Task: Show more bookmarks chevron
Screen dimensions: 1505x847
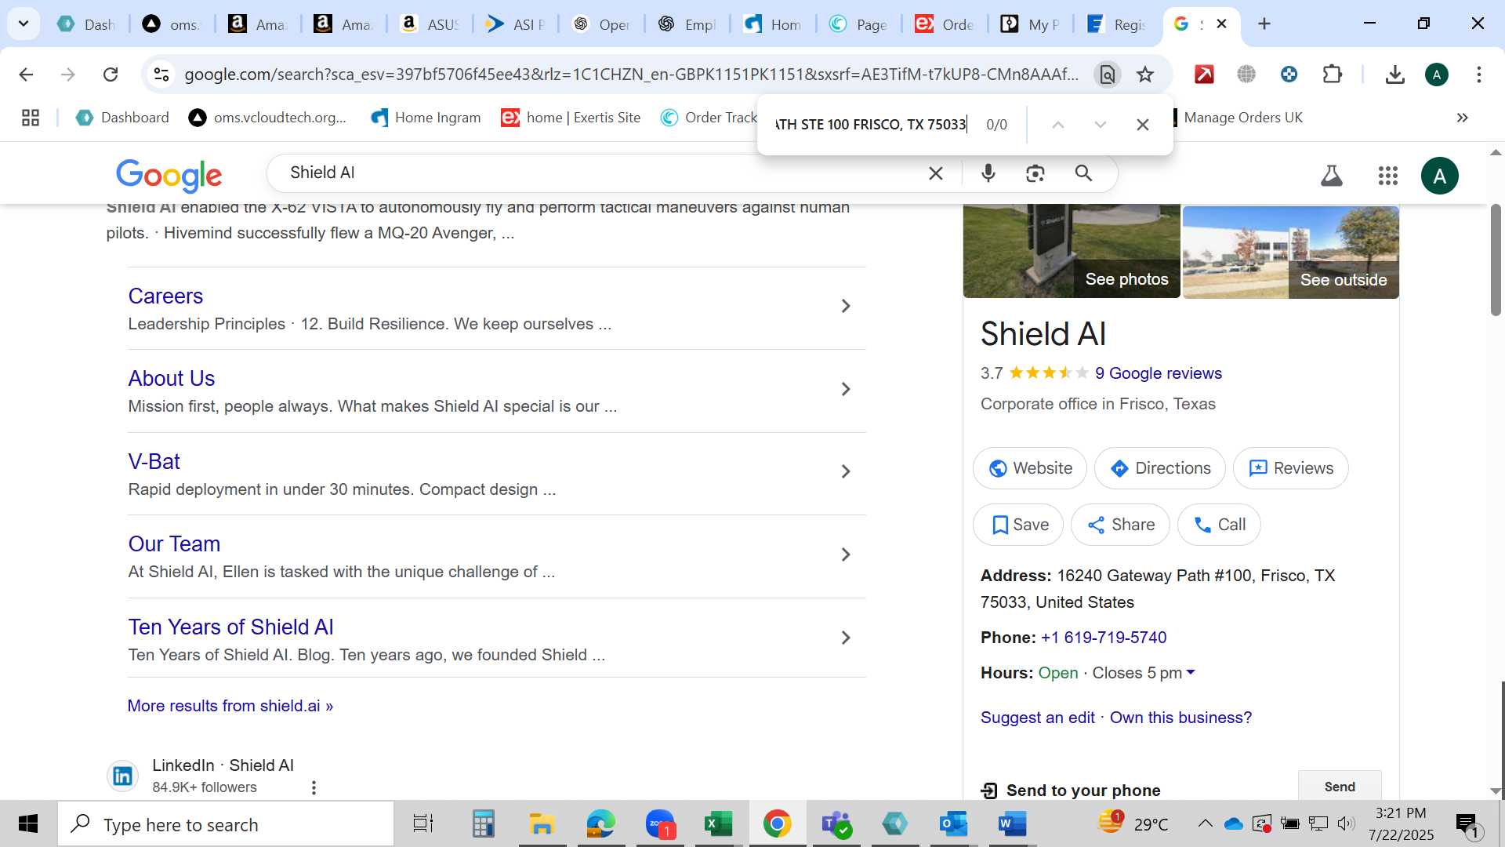Action: 1462,118
